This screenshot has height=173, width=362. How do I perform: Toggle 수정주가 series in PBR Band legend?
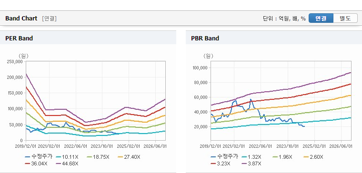coord(224,157)
